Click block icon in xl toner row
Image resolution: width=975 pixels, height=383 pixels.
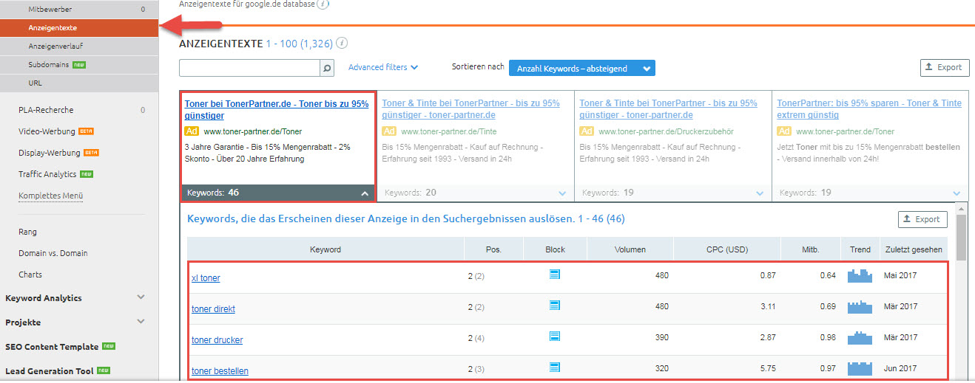coord(555,275)
